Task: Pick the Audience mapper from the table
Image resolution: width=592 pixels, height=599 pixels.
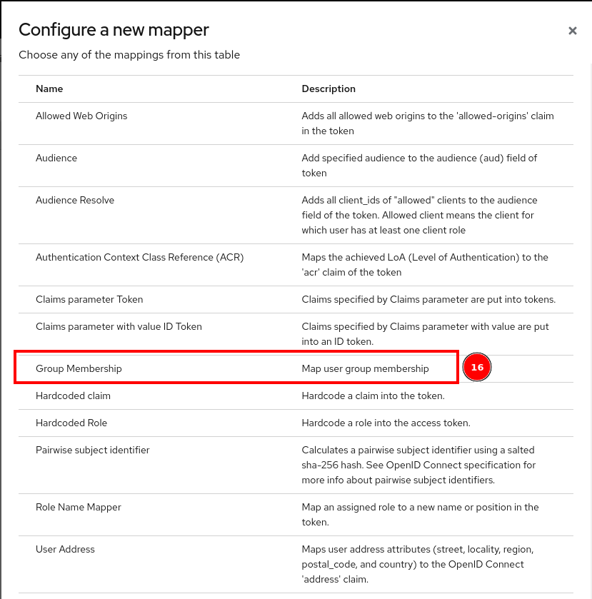Action: point(56,158)
